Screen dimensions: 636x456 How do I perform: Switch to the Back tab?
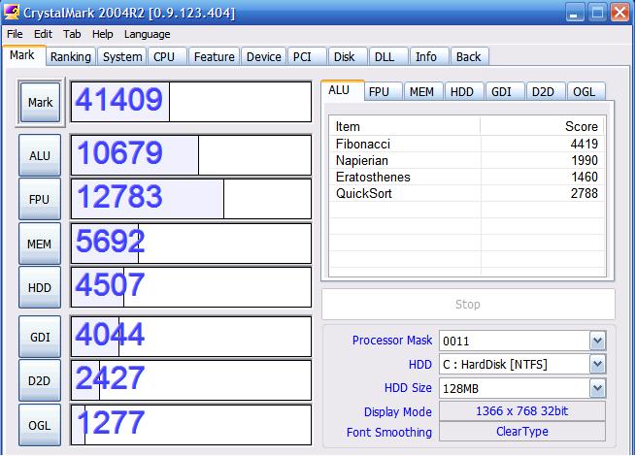(469, 56)
